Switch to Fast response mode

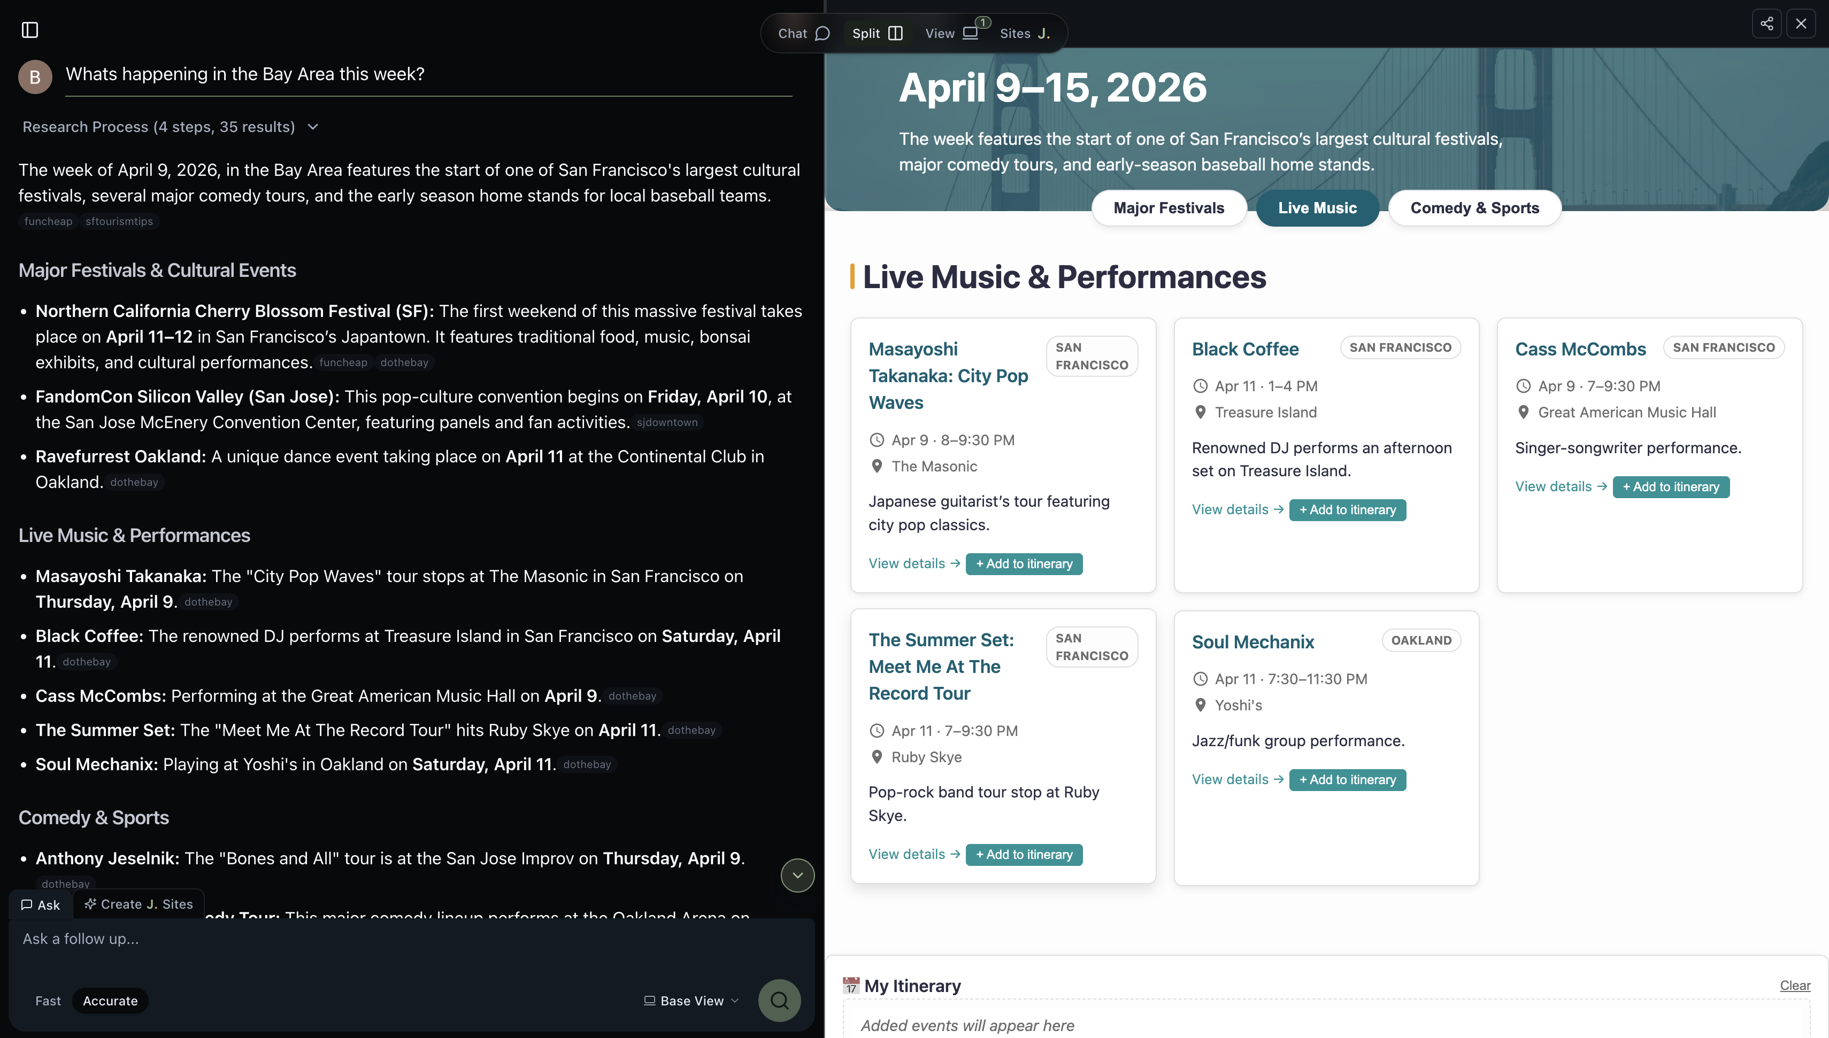click(x=48, y=1001)
